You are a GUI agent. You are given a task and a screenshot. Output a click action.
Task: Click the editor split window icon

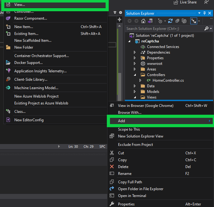tap(119, 20)
